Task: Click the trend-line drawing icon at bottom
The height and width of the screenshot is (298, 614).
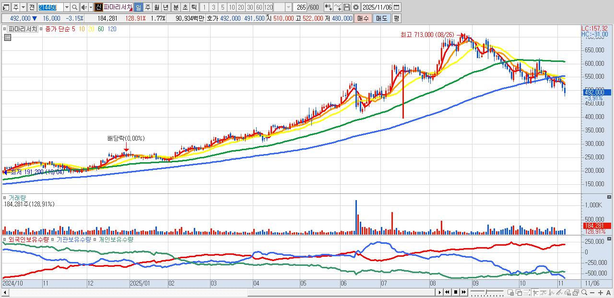Action: pos(543,292)
